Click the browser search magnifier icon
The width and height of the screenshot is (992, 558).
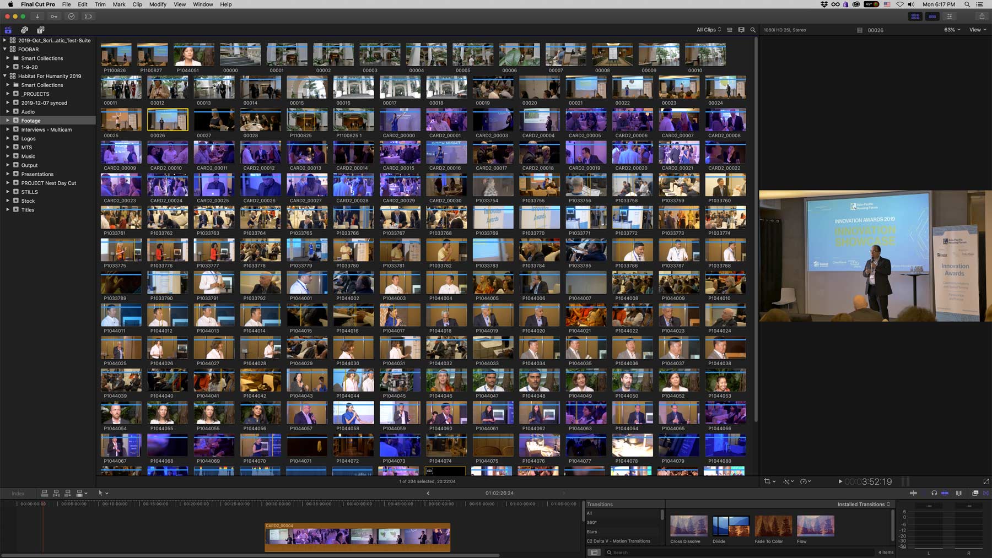753,30
